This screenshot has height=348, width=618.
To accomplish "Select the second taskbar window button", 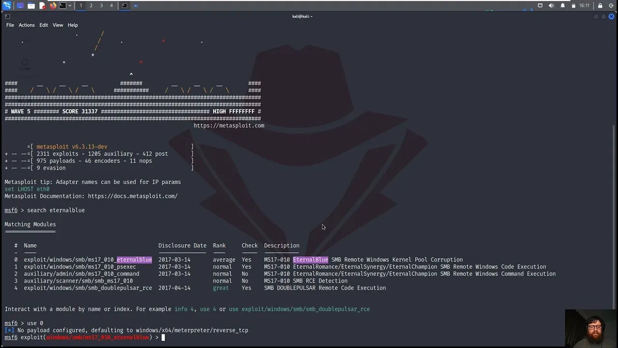I will (135, 5).
